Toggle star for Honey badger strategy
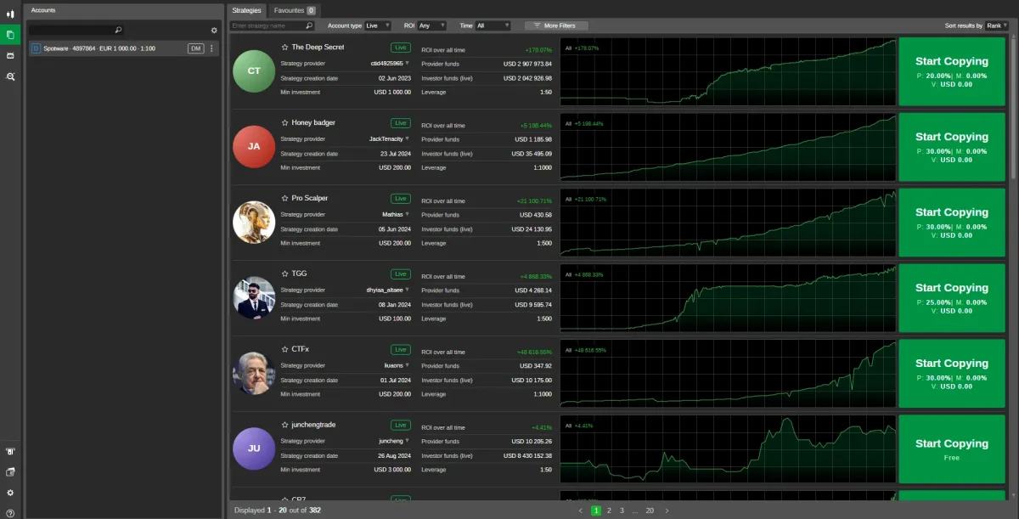Screen dimensions: 1019x519 [x=285, y=123]
